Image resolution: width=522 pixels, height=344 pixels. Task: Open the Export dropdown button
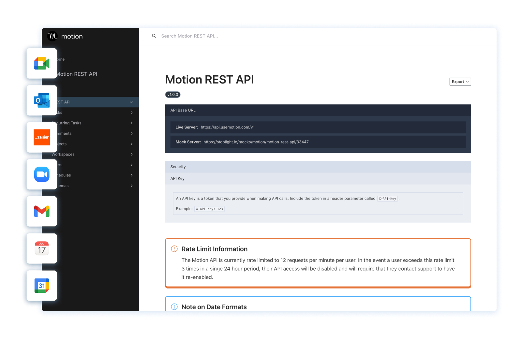(x=460, y=82)
